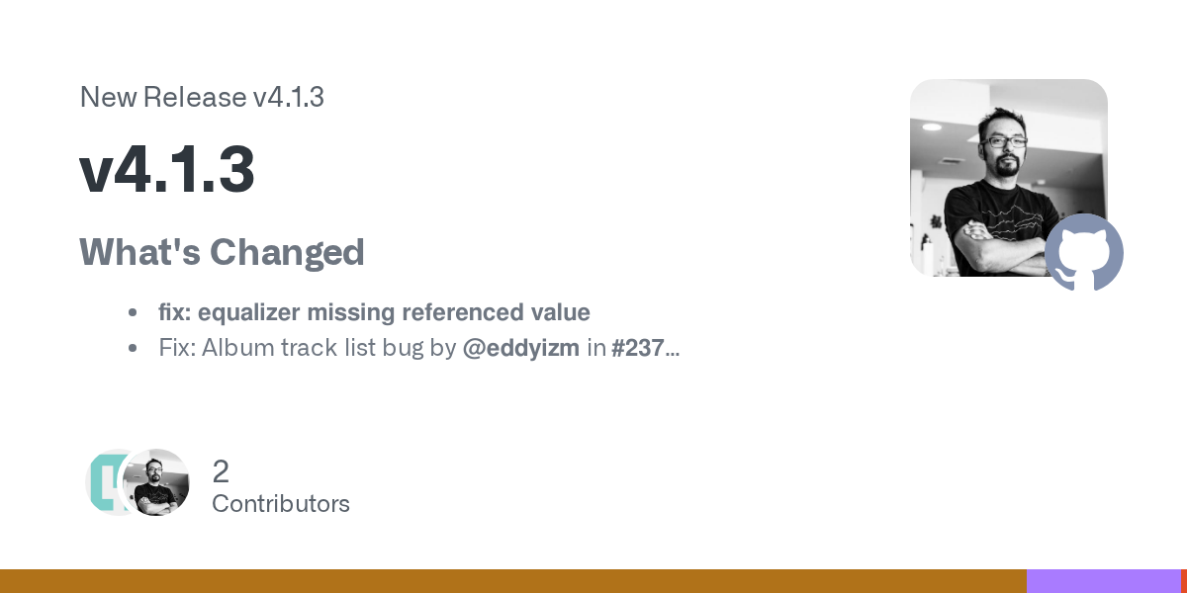Click the brown language bar segment
This screenshot has width=1187, height=593.
coord(512,581)
